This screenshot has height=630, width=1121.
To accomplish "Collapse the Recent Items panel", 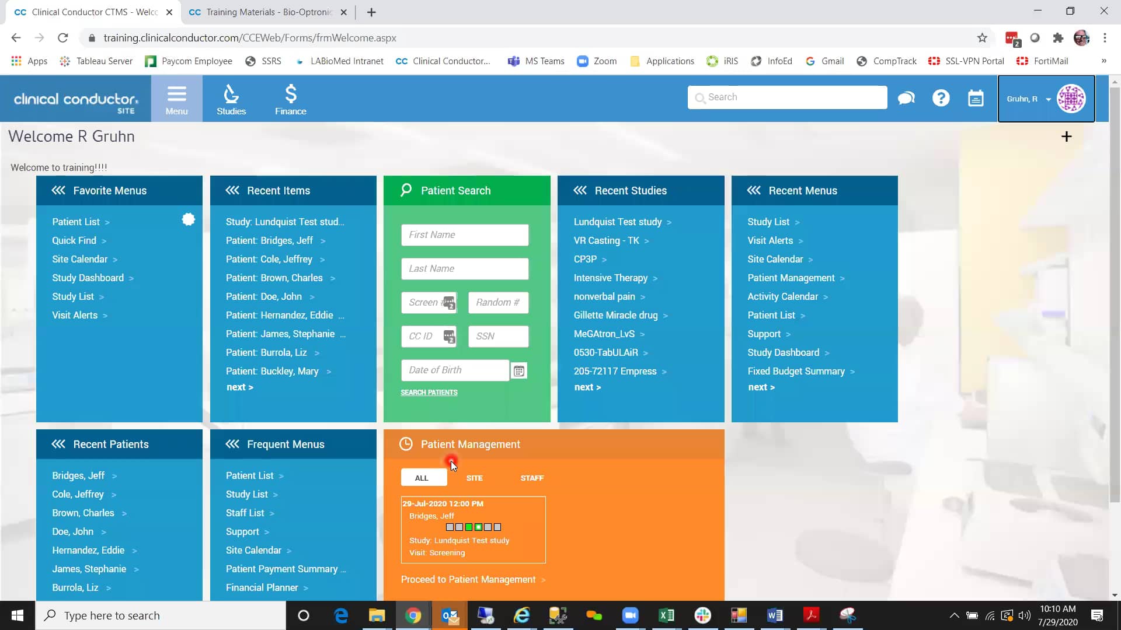I will pos(232,190).
